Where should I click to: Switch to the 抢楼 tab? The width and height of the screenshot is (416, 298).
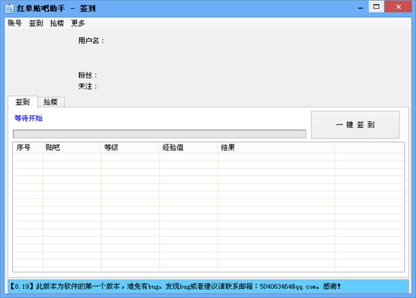pyautogui.click(x=51, y=102)
